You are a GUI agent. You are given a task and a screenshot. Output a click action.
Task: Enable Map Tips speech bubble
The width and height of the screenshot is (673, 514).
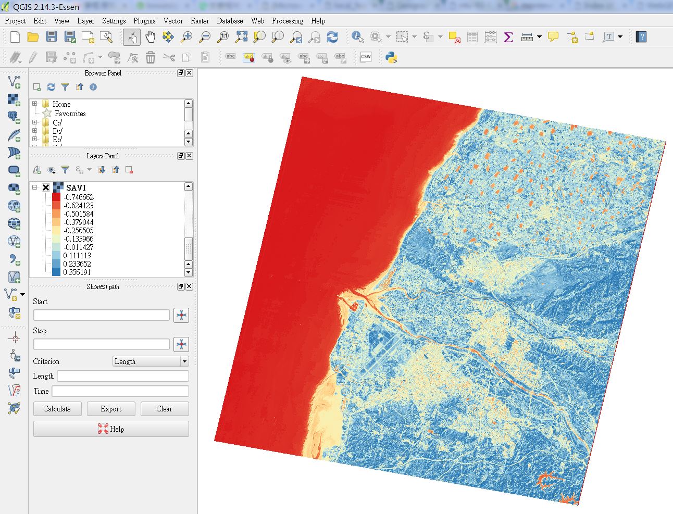(553, 37)
